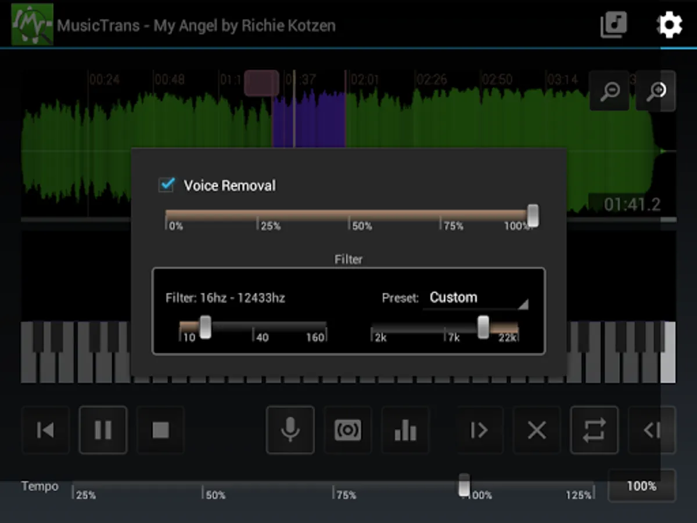Toggle the loop repeat button
This screenshot has width=697, height=523.
pyautogui.click(x=594, y=430)
